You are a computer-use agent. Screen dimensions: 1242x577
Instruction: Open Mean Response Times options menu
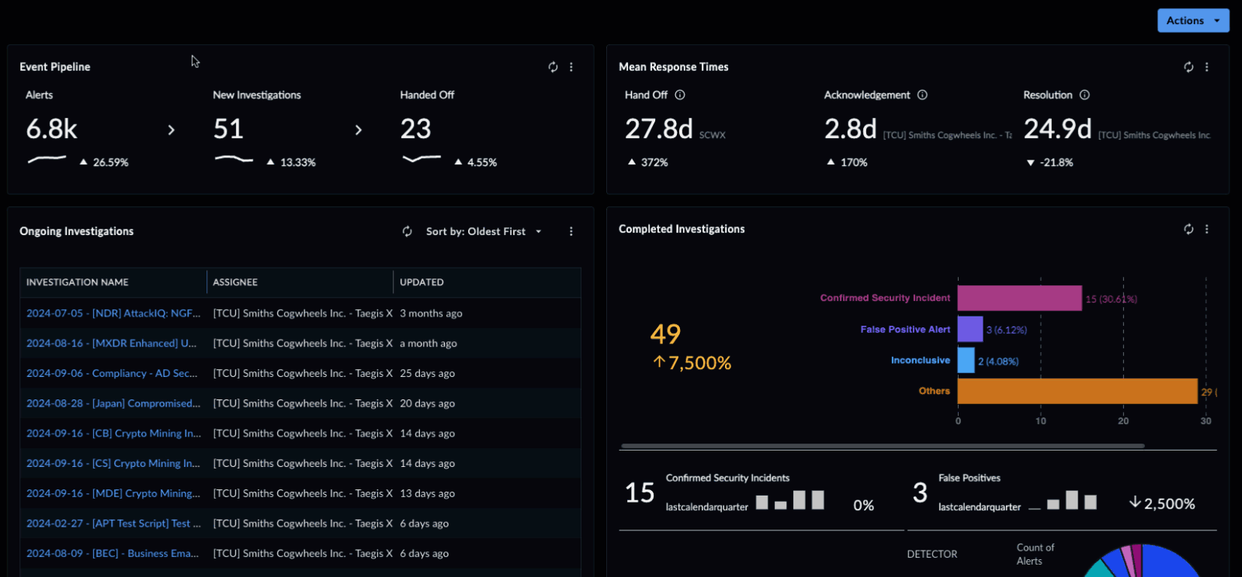1207,67
